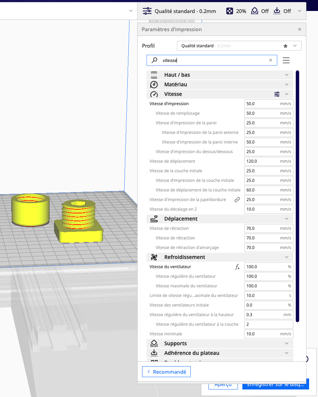This screenshot has width=318, height=397.
Task: Edit Vitesse de rétraction d'amorçage value
Action: [269, 248]
